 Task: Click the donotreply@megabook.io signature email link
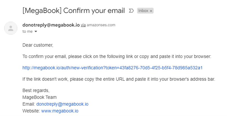pos(62,104)
